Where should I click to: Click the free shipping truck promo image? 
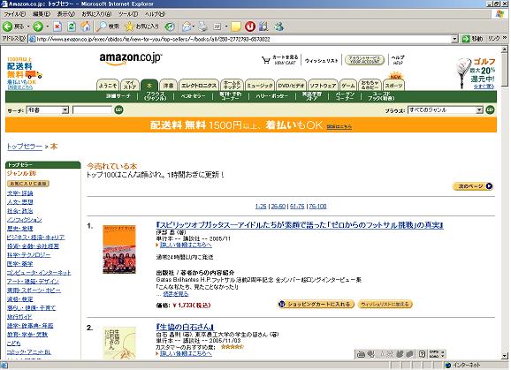pos(25,73)
